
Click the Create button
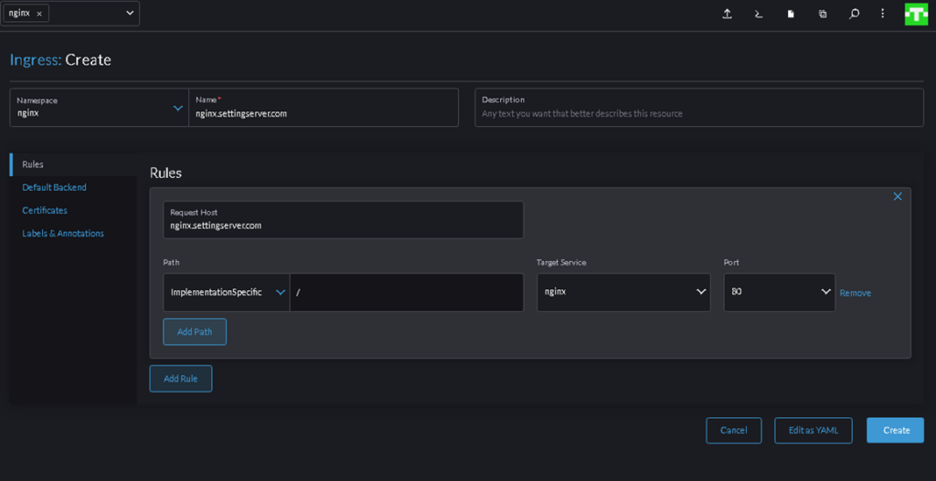click(896, 430)
